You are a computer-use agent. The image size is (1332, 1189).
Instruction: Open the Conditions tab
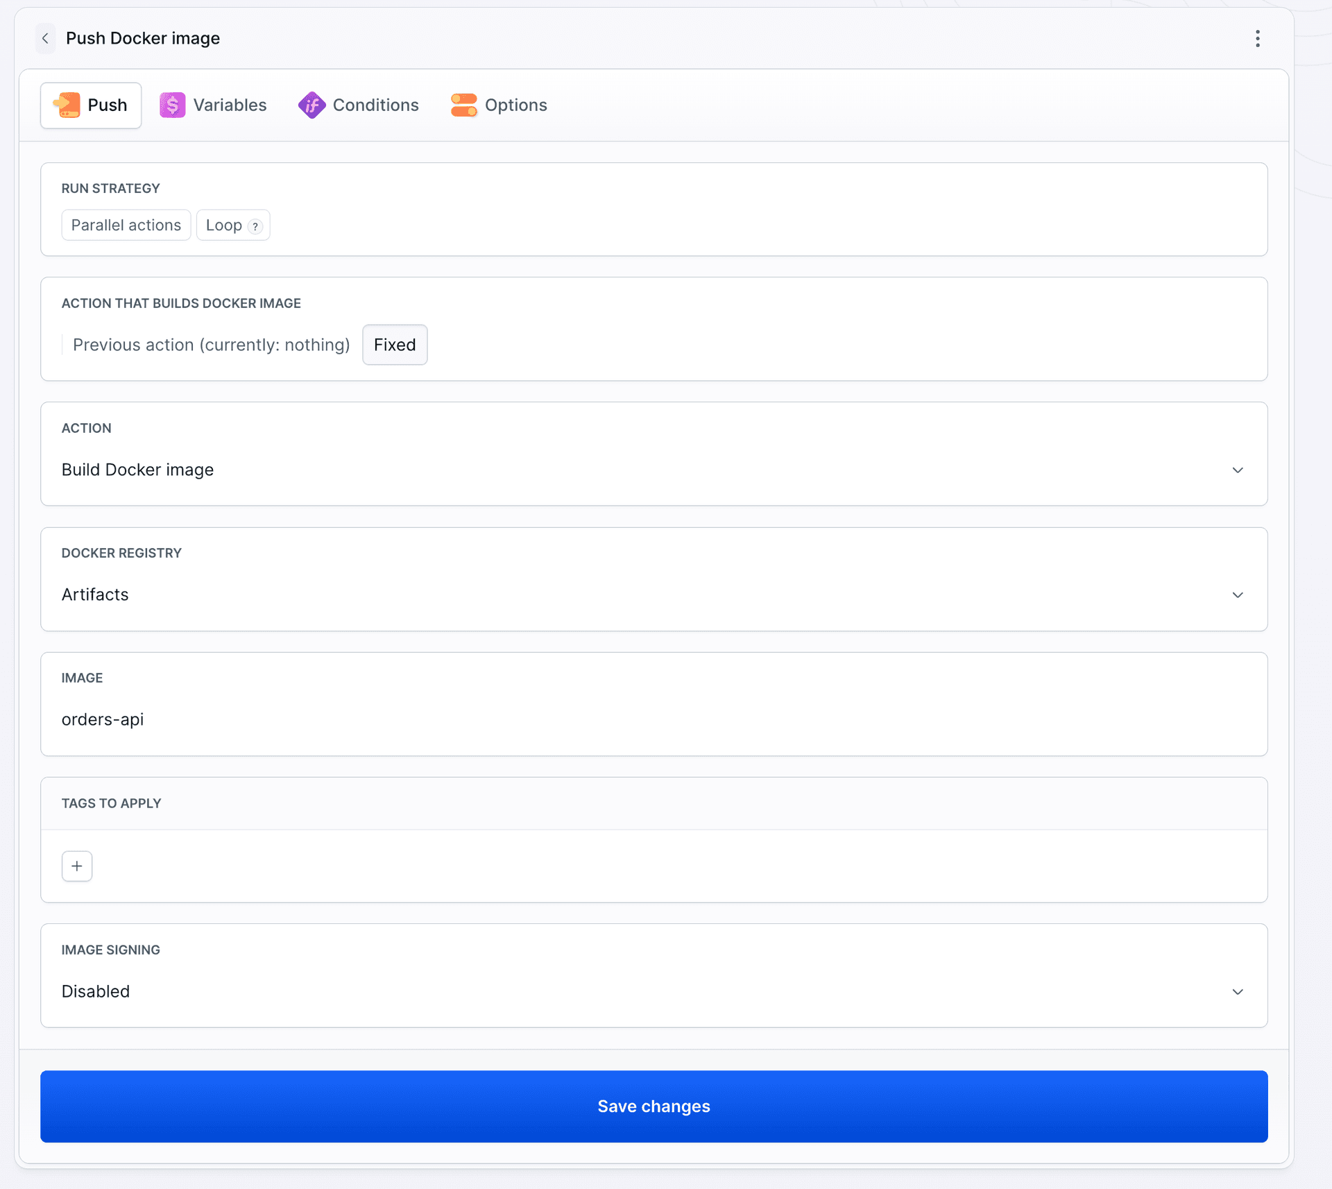click(x=359, y=105)
